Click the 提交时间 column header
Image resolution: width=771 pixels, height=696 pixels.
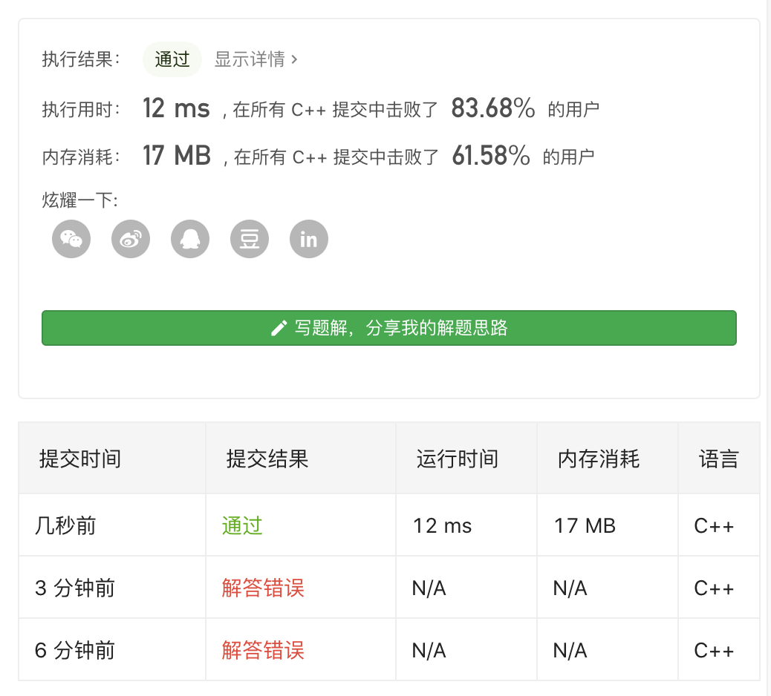[80, 459]
